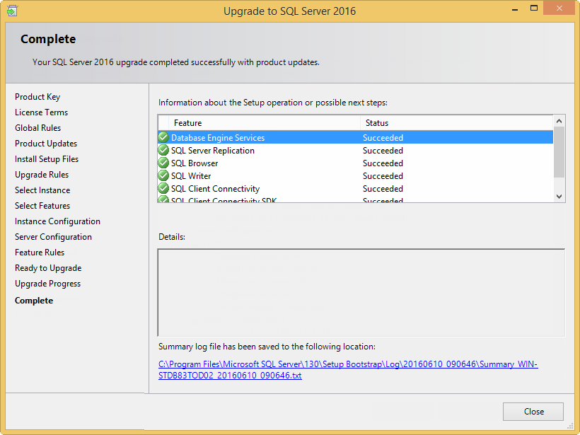Click the Install Setup Files step
This screenshot has height=435, width=580.
(x=47, y=159)
